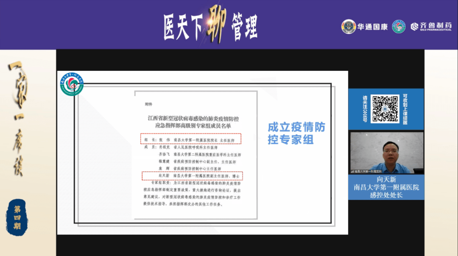The width and height of the screenshot is (458, 256).
Task: Click the 第四期 episode badge
Action: pos(17,217)
